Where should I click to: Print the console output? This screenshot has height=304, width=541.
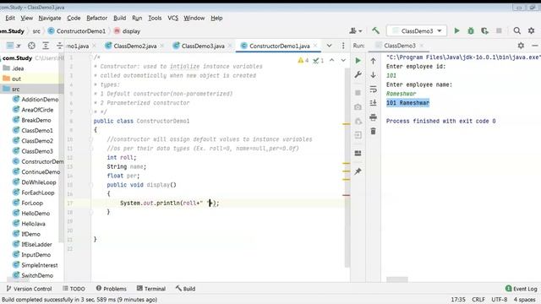point(373,117)
